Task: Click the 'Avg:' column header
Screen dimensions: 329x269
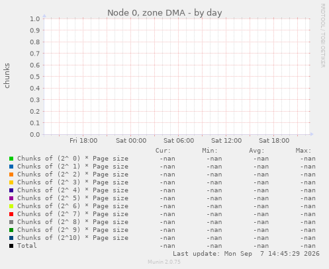Action: 257,151
